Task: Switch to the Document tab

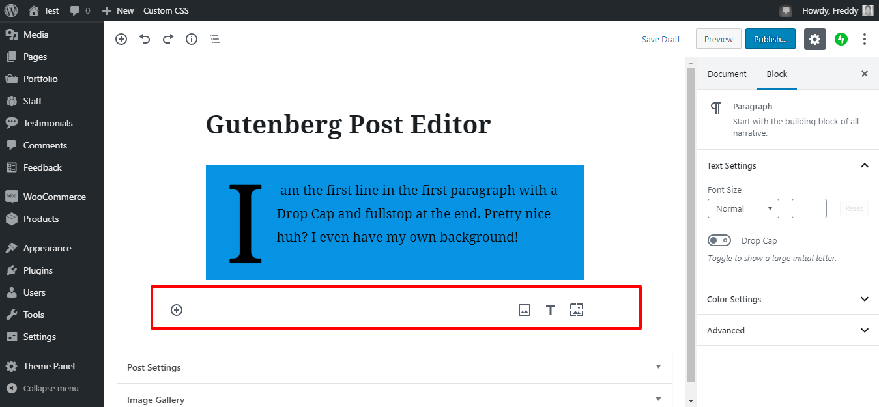Action: [x=727, y=74]
